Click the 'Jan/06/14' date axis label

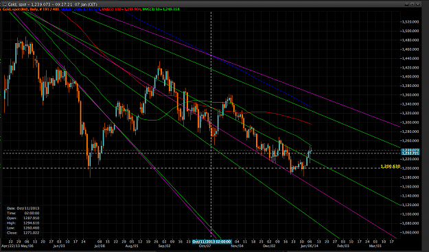click(x=309, y=246)
